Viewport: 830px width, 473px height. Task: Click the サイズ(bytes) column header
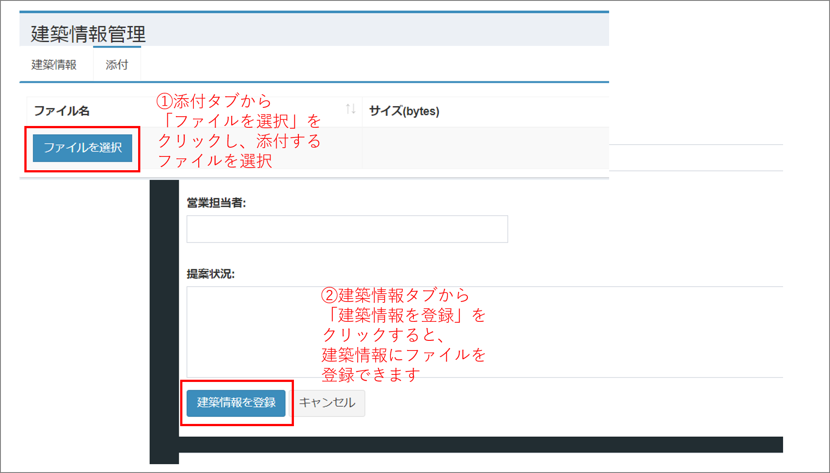tap(404, 111)
